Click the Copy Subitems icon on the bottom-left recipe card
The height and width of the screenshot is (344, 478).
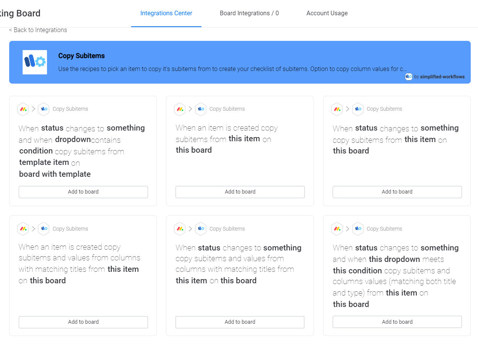[x=44, y=229]
